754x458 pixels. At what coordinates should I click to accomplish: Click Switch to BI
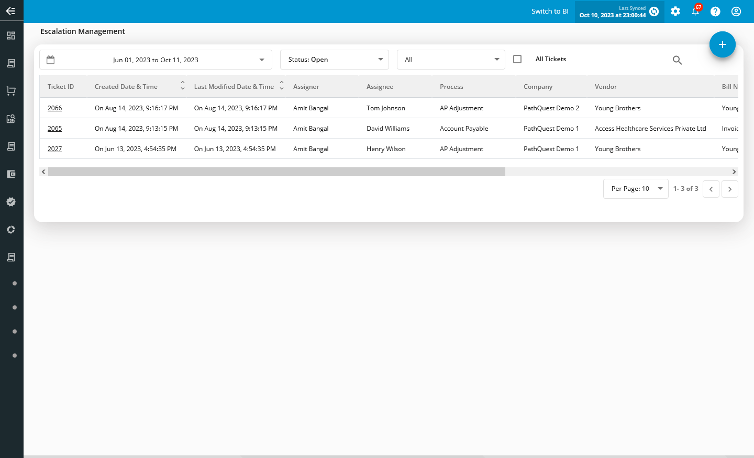550,12
